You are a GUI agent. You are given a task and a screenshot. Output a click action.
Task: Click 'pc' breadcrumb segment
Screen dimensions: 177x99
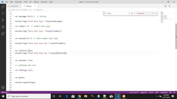click(x=18, y=10)
